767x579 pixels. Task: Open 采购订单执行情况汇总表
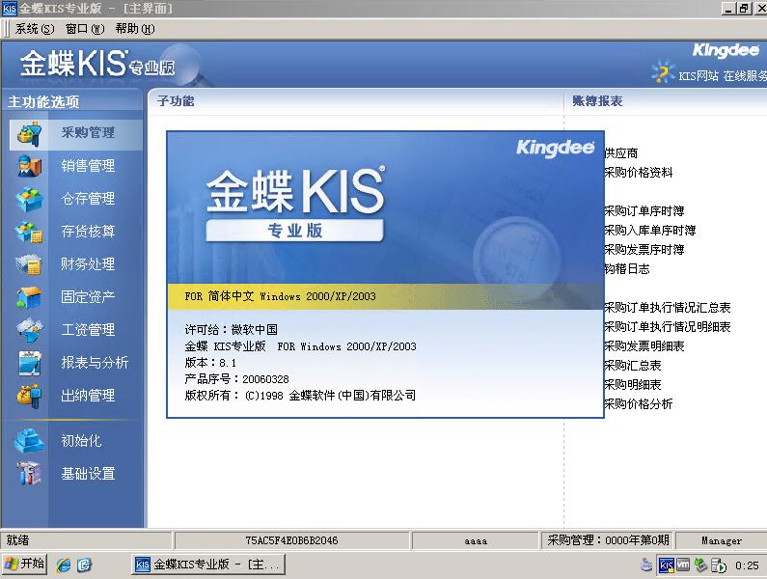[668, 308]
